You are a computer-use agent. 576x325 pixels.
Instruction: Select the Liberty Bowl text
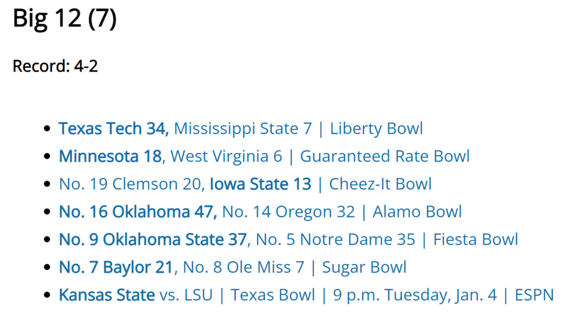pyautogui.click(x=376, y=128)
